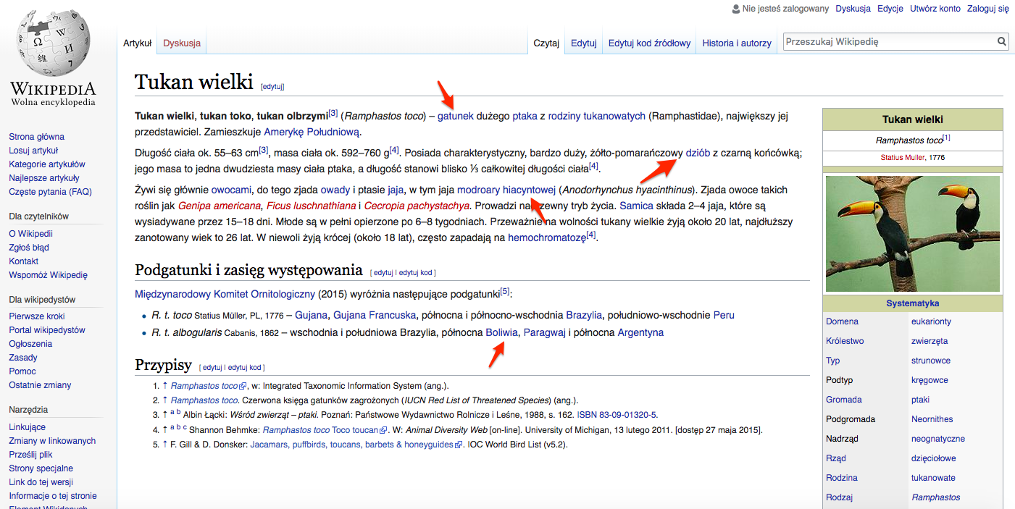The image size is (1015, 509).
Task: Click Amerykę Południową link
Action: click(x=312, y=132)
